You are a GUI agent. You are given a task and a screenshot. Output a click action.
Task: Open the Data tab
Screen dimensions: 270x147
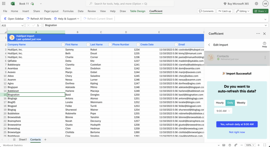pyautogui.click(x=81, y=11)
